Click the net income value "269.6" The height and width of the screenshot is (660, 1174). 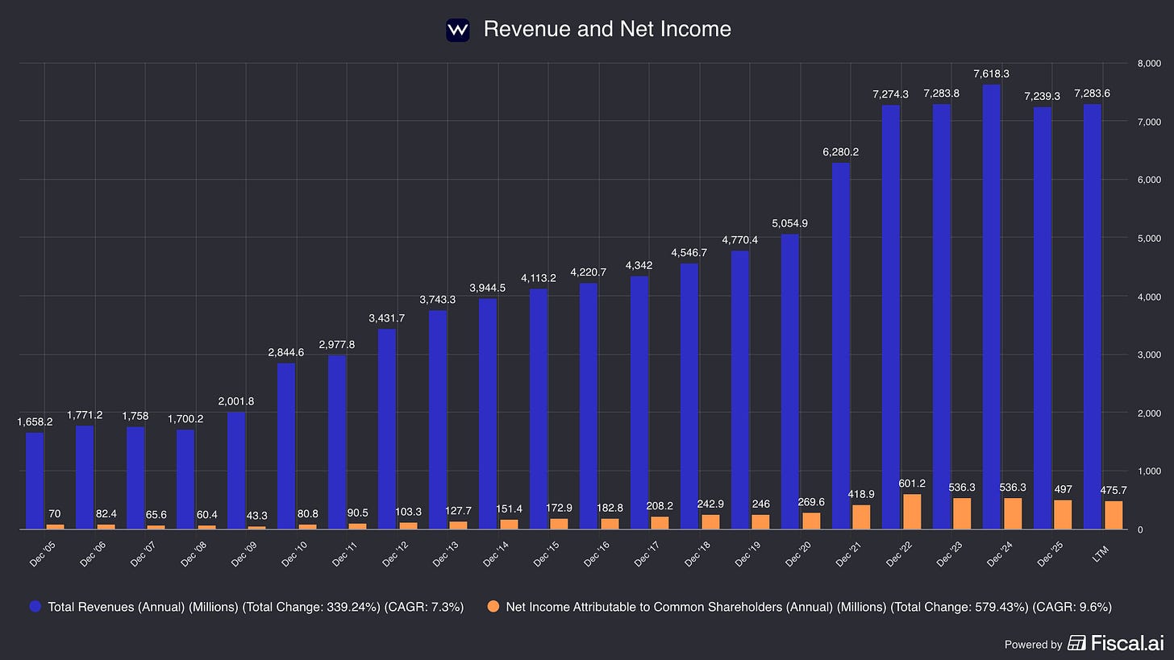pos(810,503)
